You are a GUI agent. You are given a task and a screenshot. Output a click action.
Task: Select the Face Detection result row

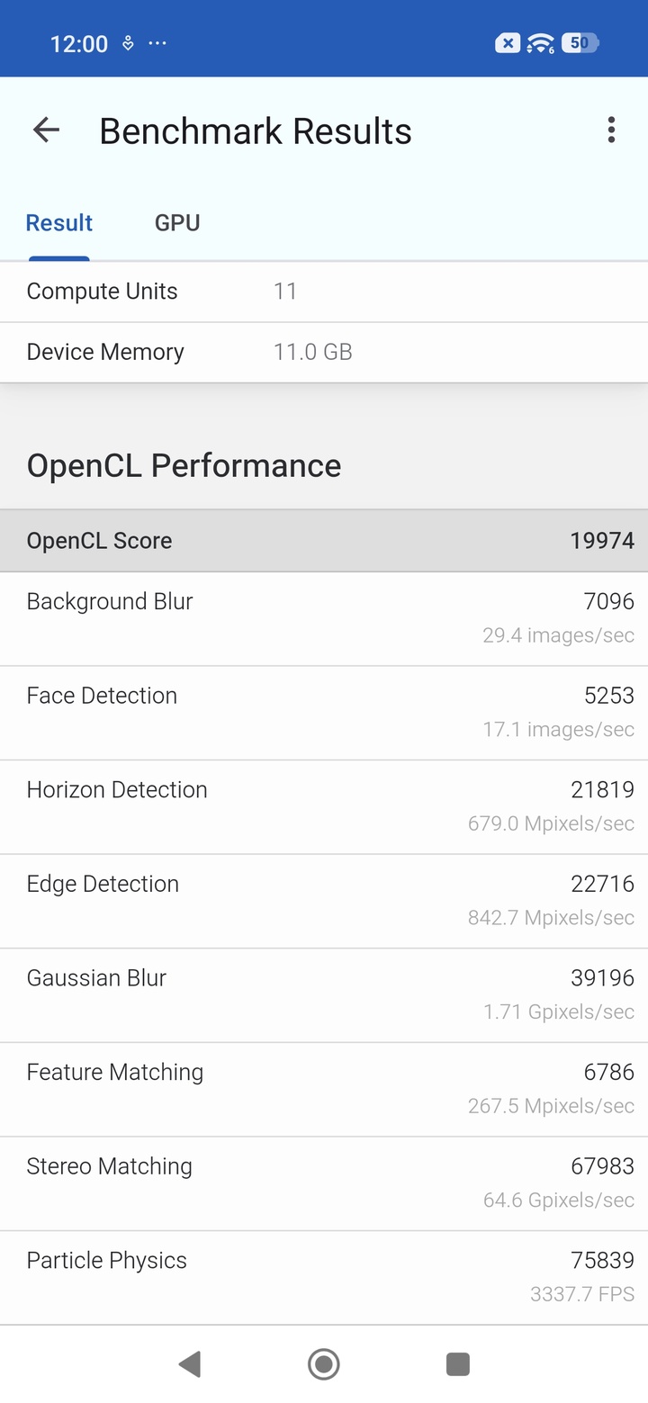pyautogui.click(x=324, y=713)
